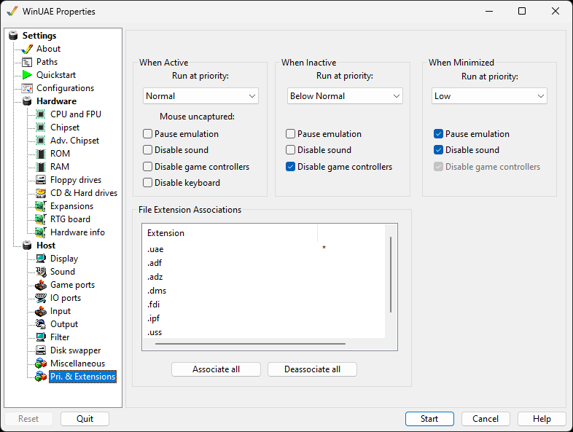The height and width of the screenshot is (432, 573).
Task: Go to the Miscellaneous page
Action: (77, 364)
